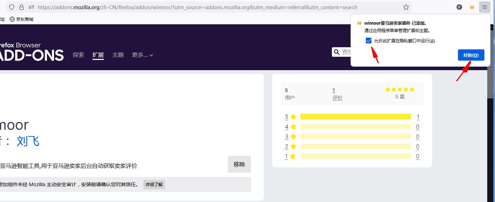Select the 扩展 tab
This screenshot has height=202, width=495.
click(x=98, y=55)
